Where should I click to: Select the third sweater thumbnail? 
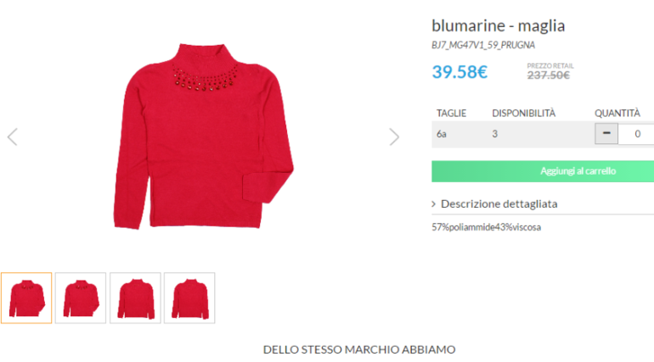point(135,298)
